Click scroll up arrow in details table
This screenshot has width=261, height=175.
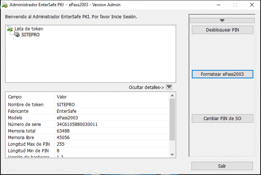172,96
